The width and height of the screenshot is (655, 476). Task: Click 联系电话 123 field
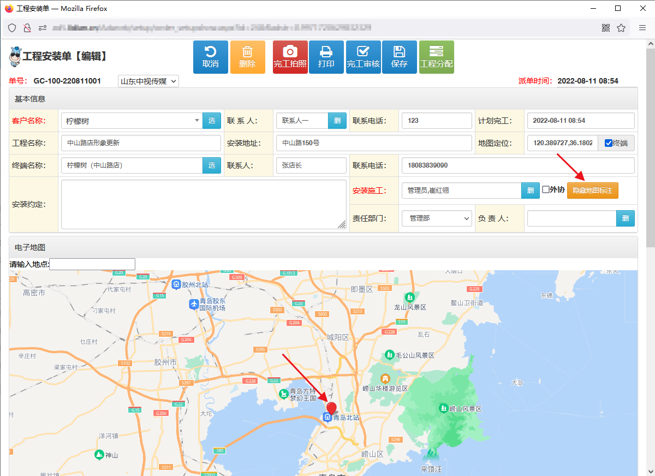tap(437, 121)
